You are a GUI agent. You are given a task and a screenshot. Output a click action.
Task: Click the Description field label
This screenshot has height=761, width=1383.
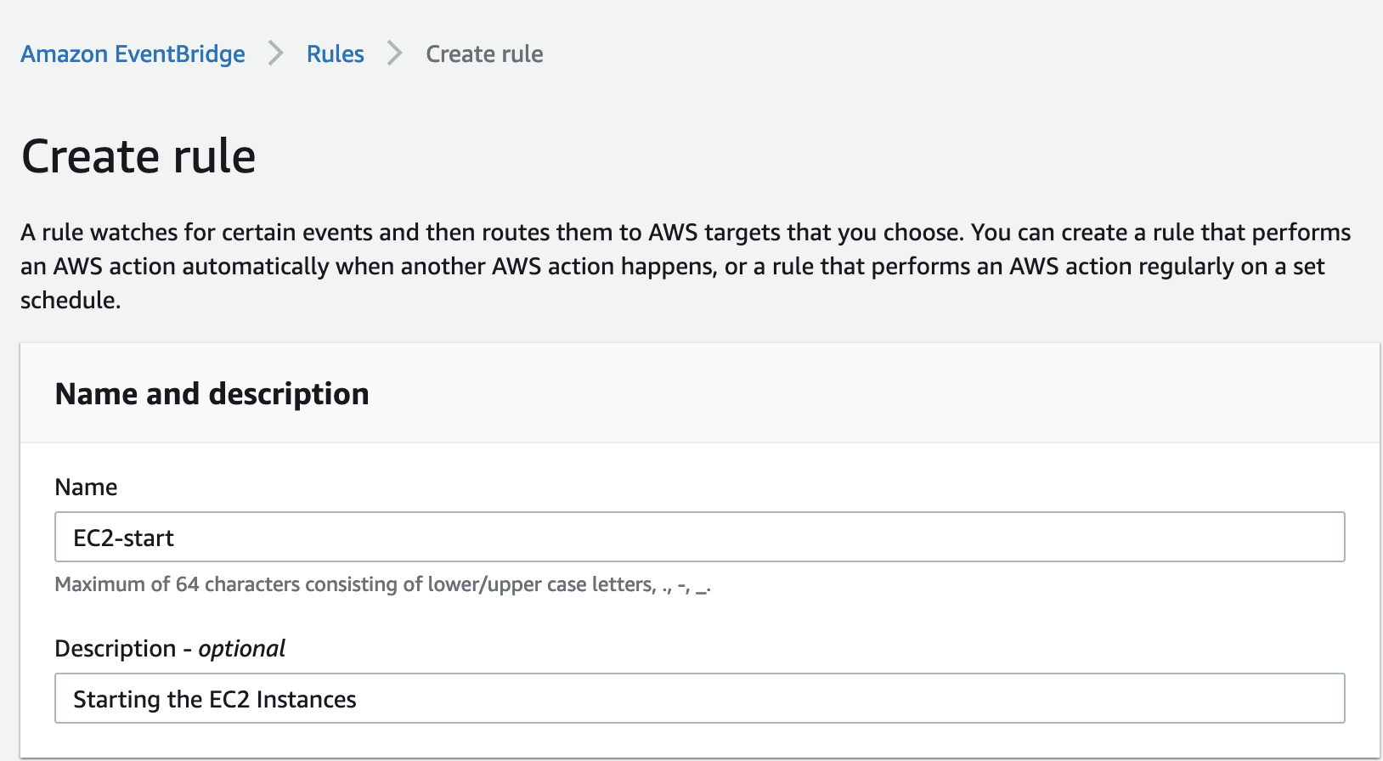116,649
